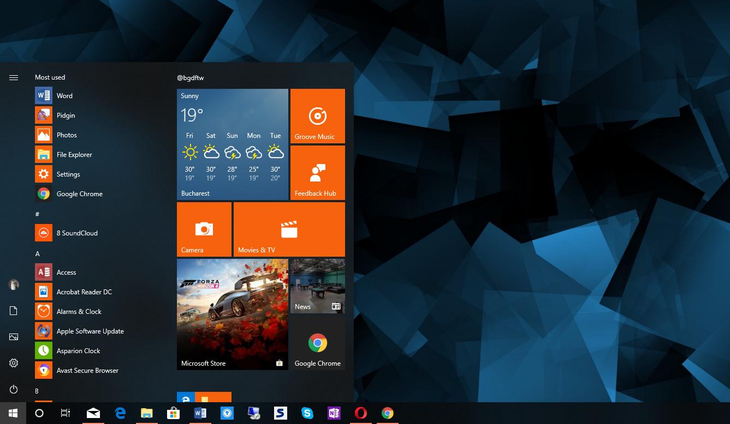Open Microsoft Store from the taskbar

point(174,413)
